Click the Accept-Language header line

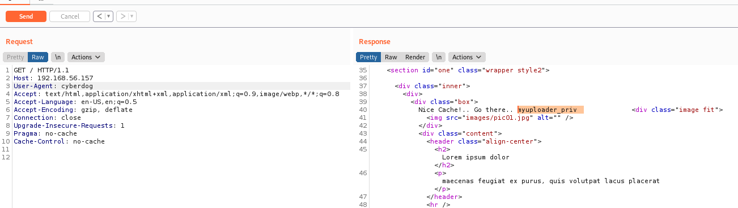coord(75,102)
